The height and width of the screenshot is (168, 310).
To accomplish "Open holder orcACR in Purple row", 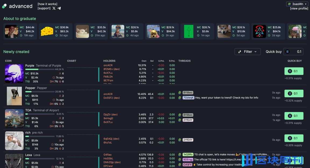I will coord(108,65).
